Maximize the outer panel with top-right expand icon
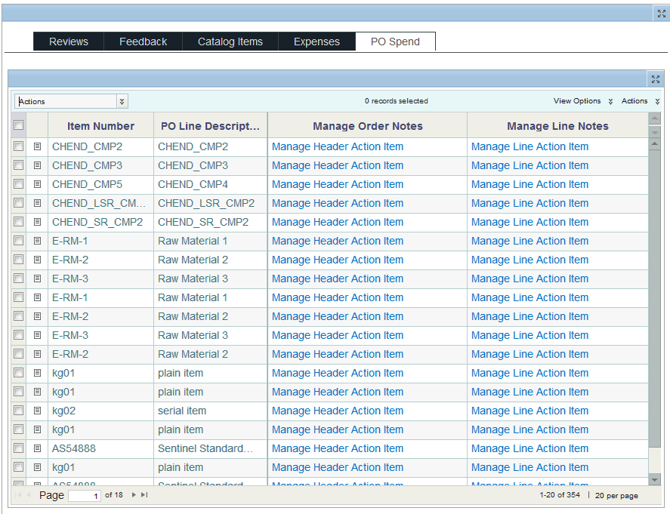670x514 pixels. point(662,14)
